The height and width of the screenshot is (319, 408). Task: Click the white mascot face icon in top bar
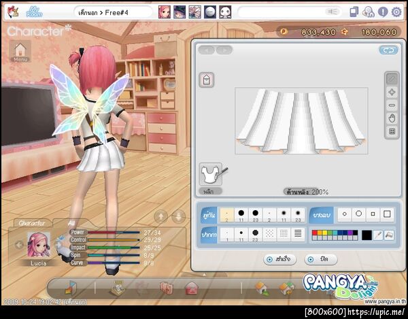(x=225, y=12)
